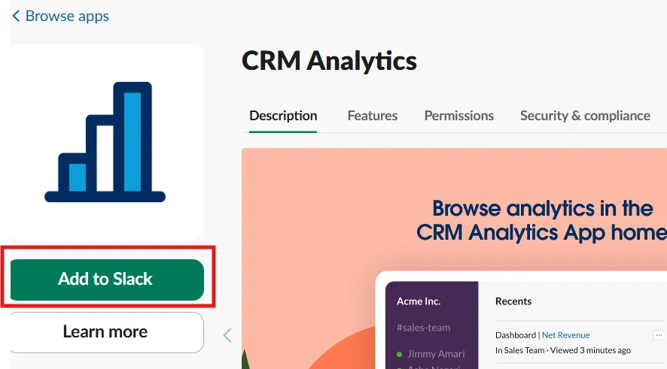This screenshot has width=667, height=369.
Task: Click the CRM Analytics bar chart icon
Action: coord(105,142)
